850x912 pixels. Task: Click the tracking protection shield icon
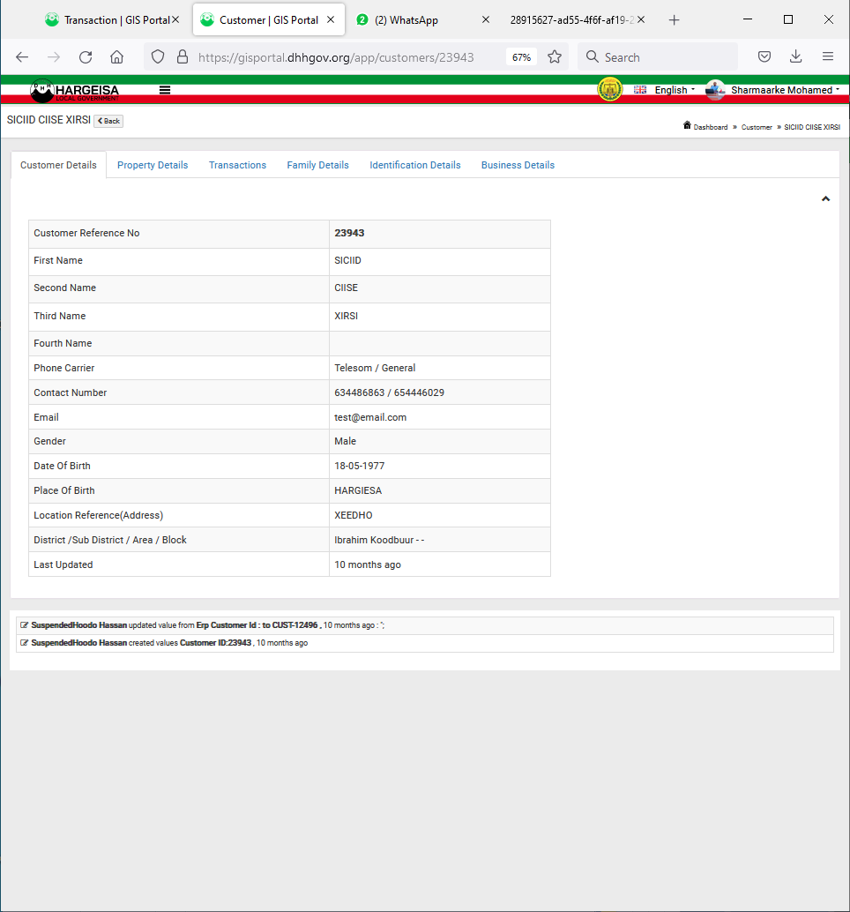[x=158, y=57]
